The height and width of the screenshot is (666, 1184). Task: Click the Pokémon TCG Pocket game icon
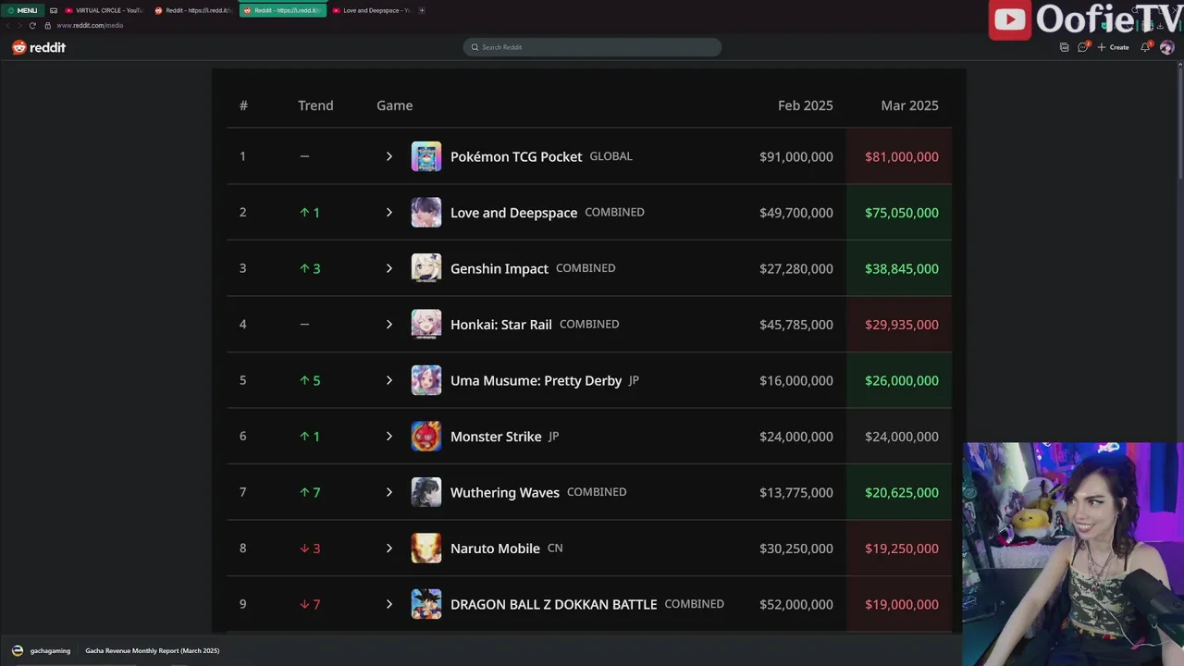pos(426,156)
